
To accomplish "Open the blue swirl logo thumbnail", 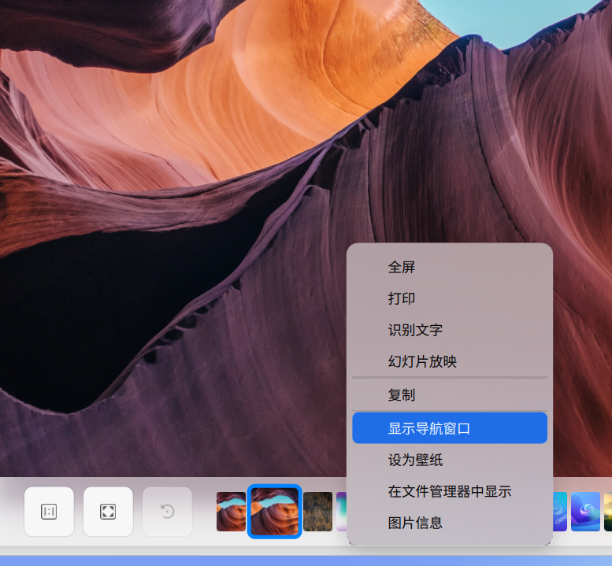I will (585, 512).
